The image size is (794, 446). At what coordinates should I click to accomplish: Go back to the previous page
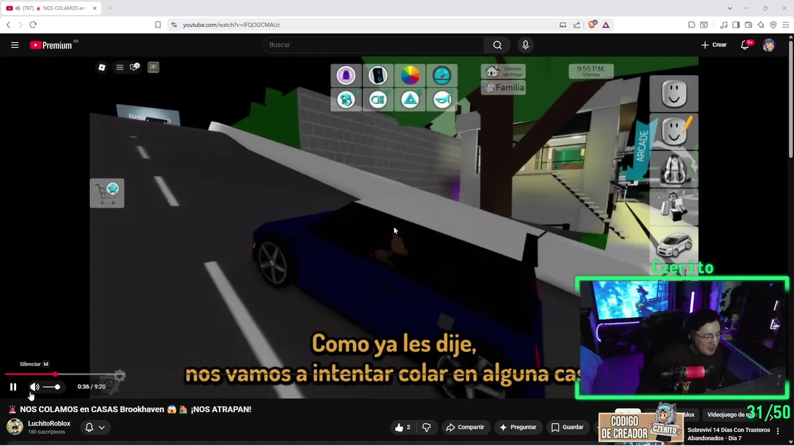pyautogui.click(x=8, y=25)
